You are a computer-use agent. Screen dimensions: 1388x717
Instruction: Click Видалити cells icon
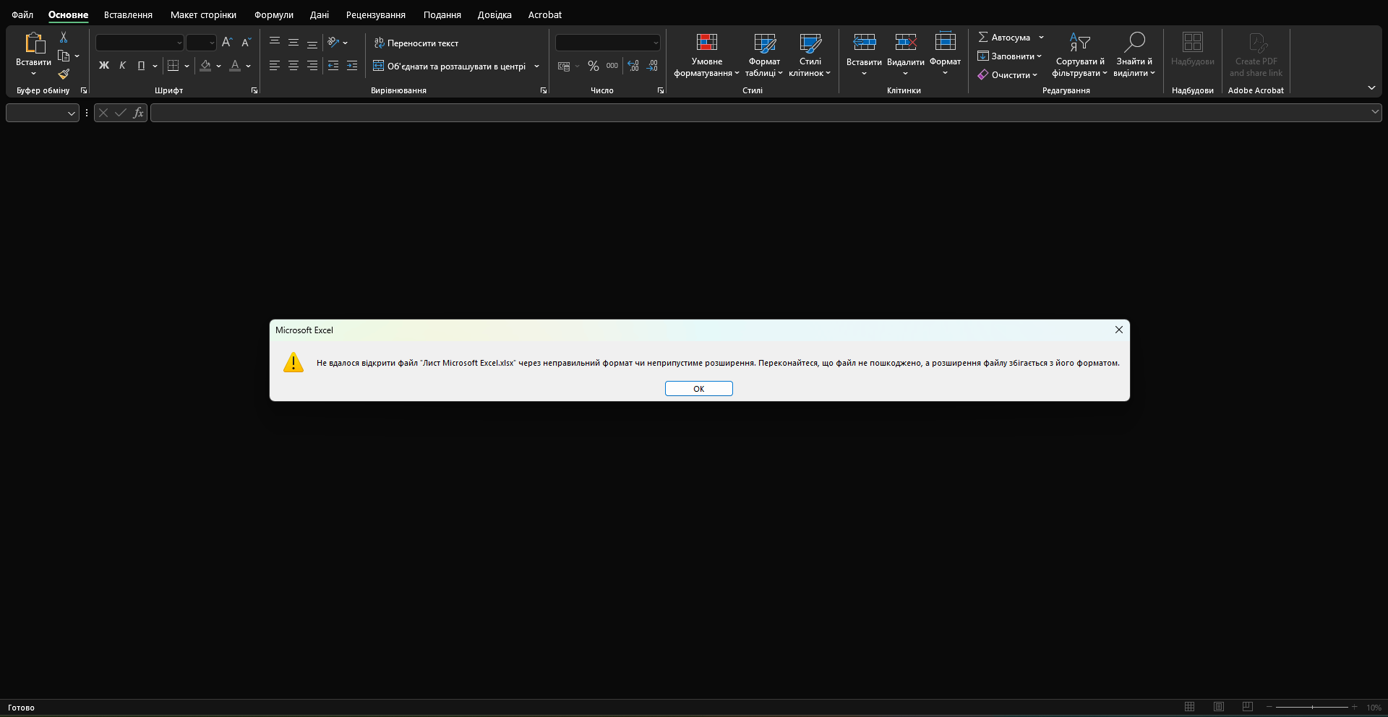(905, 42)
